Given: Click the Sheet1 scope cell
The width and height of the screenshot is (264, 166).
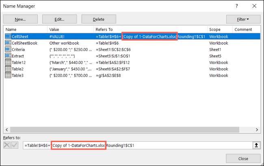Looking at the screenshot, I should pos(215,50).
